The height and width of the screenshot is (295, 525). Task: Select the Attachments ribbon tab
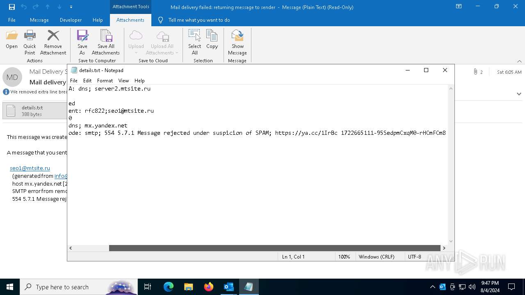pyautogui.click(x=130, y=20)
